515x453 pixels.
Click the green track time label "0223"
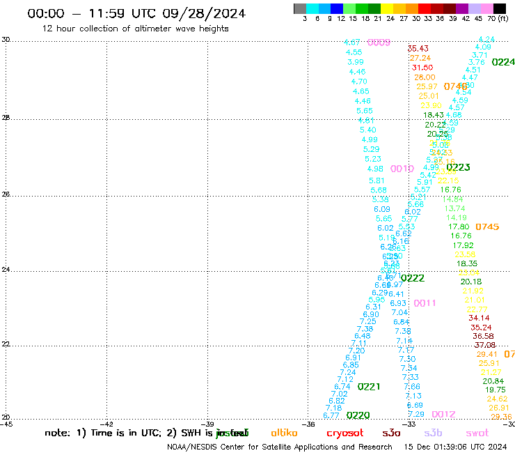point(458,167)
